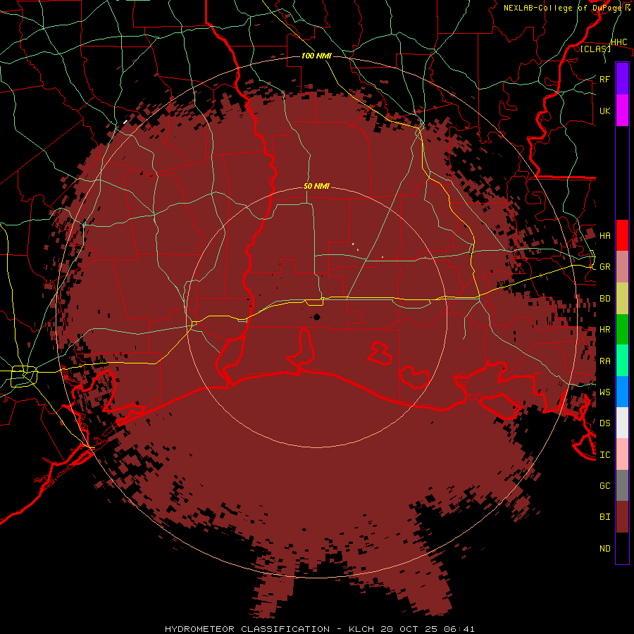
Task: Click the RA mint green legend swatch
Action: [x=622, y=361]
